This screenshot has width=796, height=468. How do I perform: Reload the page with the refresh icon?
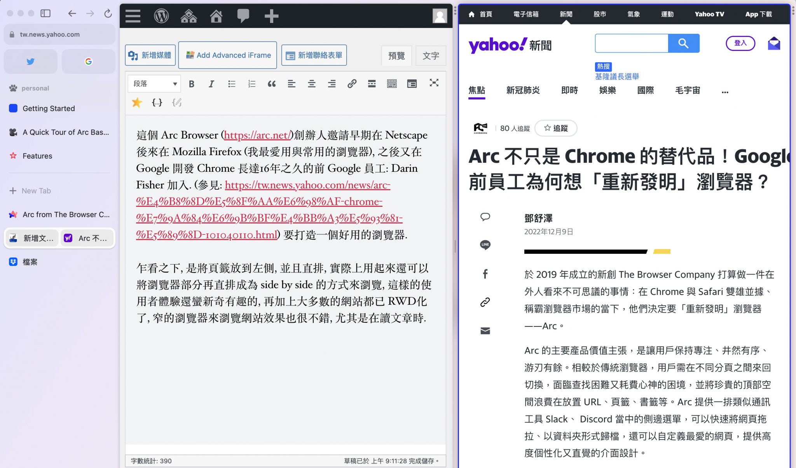tap(108, 14)
